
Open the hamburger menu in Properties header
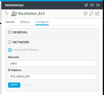point(92,5)
